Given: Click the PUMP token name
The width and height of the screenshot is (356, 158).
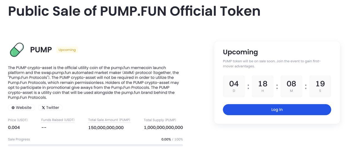Looking at the screenshot, I should 41,50.
